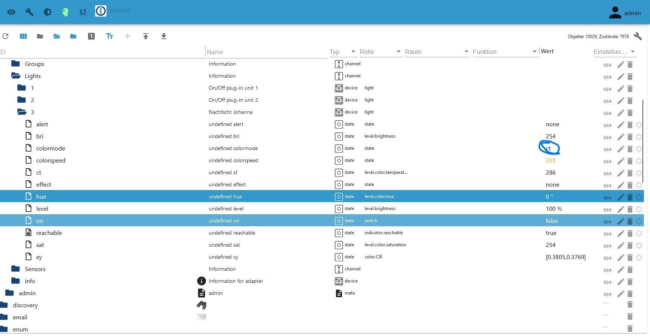The image size is (650, 336).
Task: Select the 'level' tree item
Action: pos(42,209)
